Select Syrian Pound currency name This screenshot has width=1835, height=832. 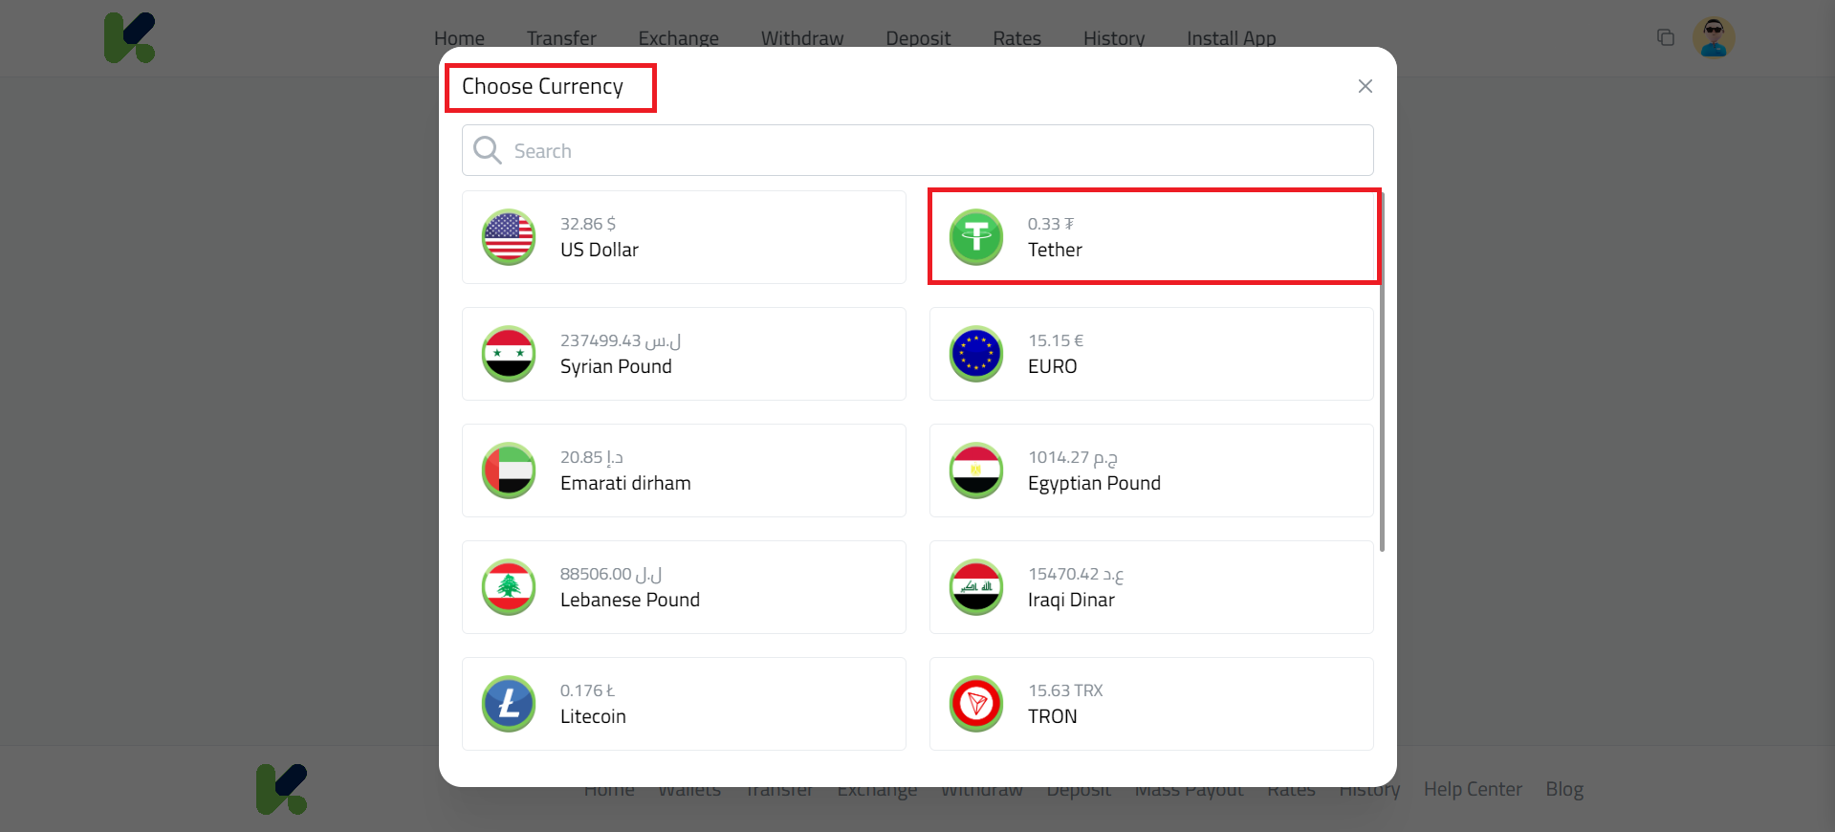[616, 366]
